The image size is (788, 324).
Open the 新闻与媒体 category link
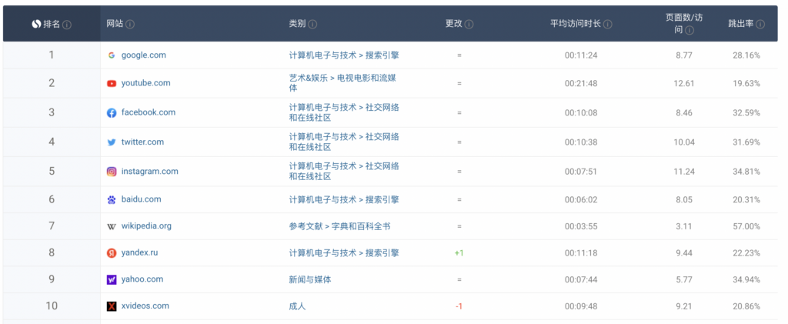tap(310, 280)
